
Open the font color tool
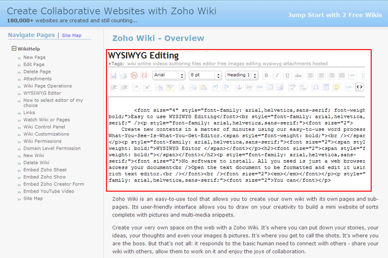(x=160, y=87)
